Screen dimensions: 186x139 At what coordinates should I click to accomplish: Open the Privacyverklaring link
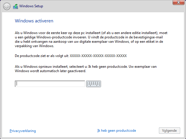coord(23,131)
